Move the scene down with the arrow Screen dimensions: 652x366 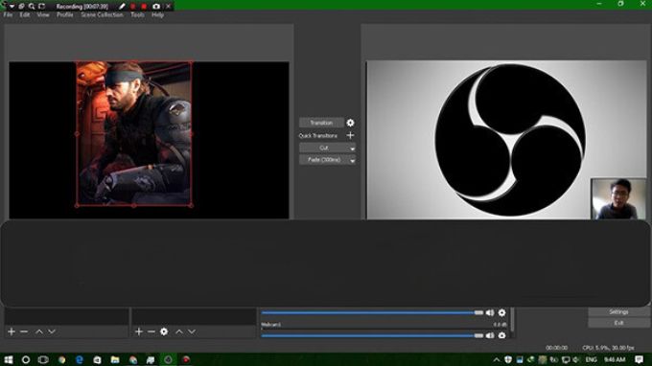click(52, 332)
